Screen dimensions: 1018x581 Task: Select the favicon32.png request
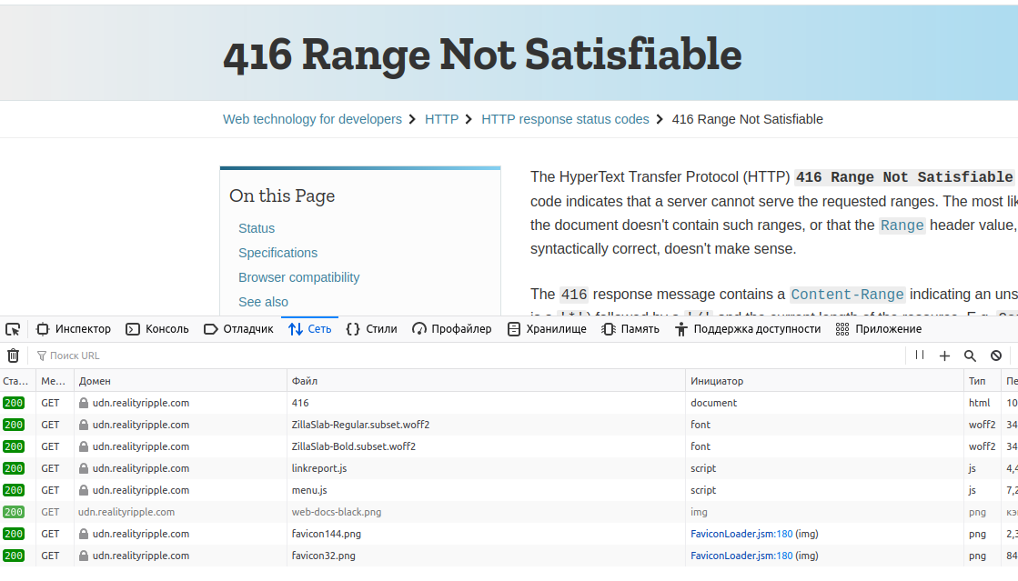pos(509,556)
